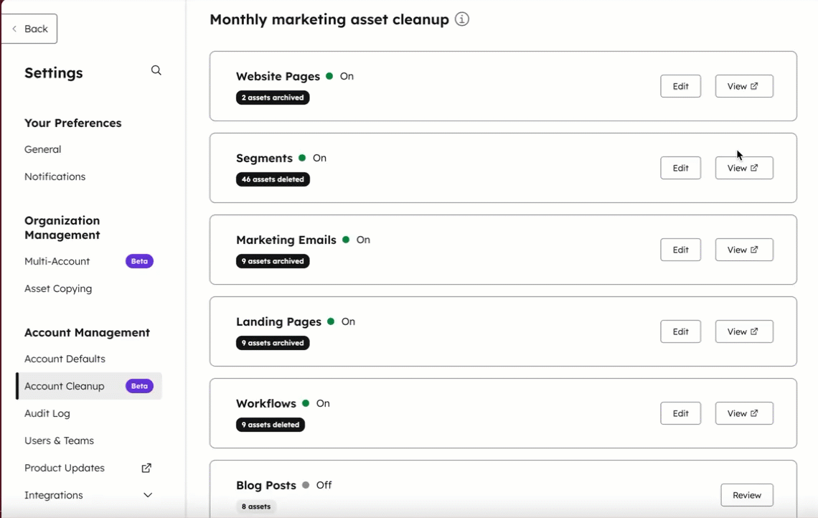
Task: Select Account Defaults in the sidebar
Action: point(64,359)
